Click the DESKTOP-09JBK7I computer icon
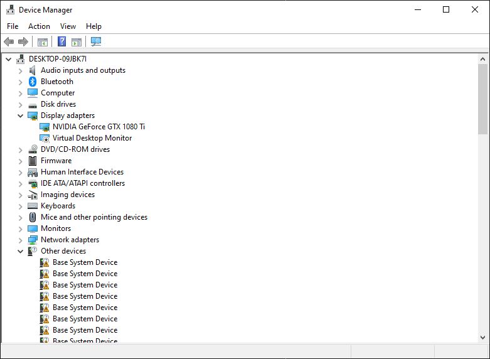490x359 pixels. 20,59
